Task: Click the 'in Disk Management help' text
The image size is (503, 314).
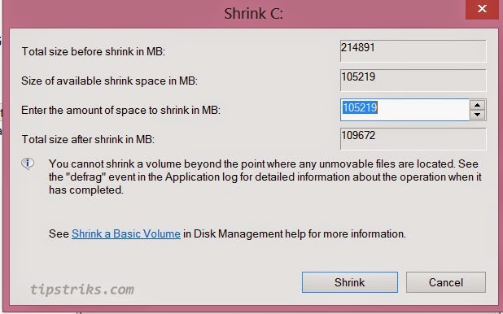Action: coord(244,233)
